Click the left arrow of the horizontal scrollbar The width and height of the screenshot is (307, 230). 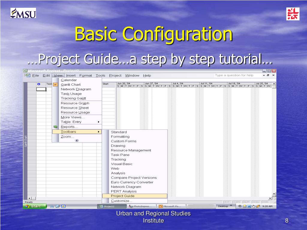coord(29,198)
